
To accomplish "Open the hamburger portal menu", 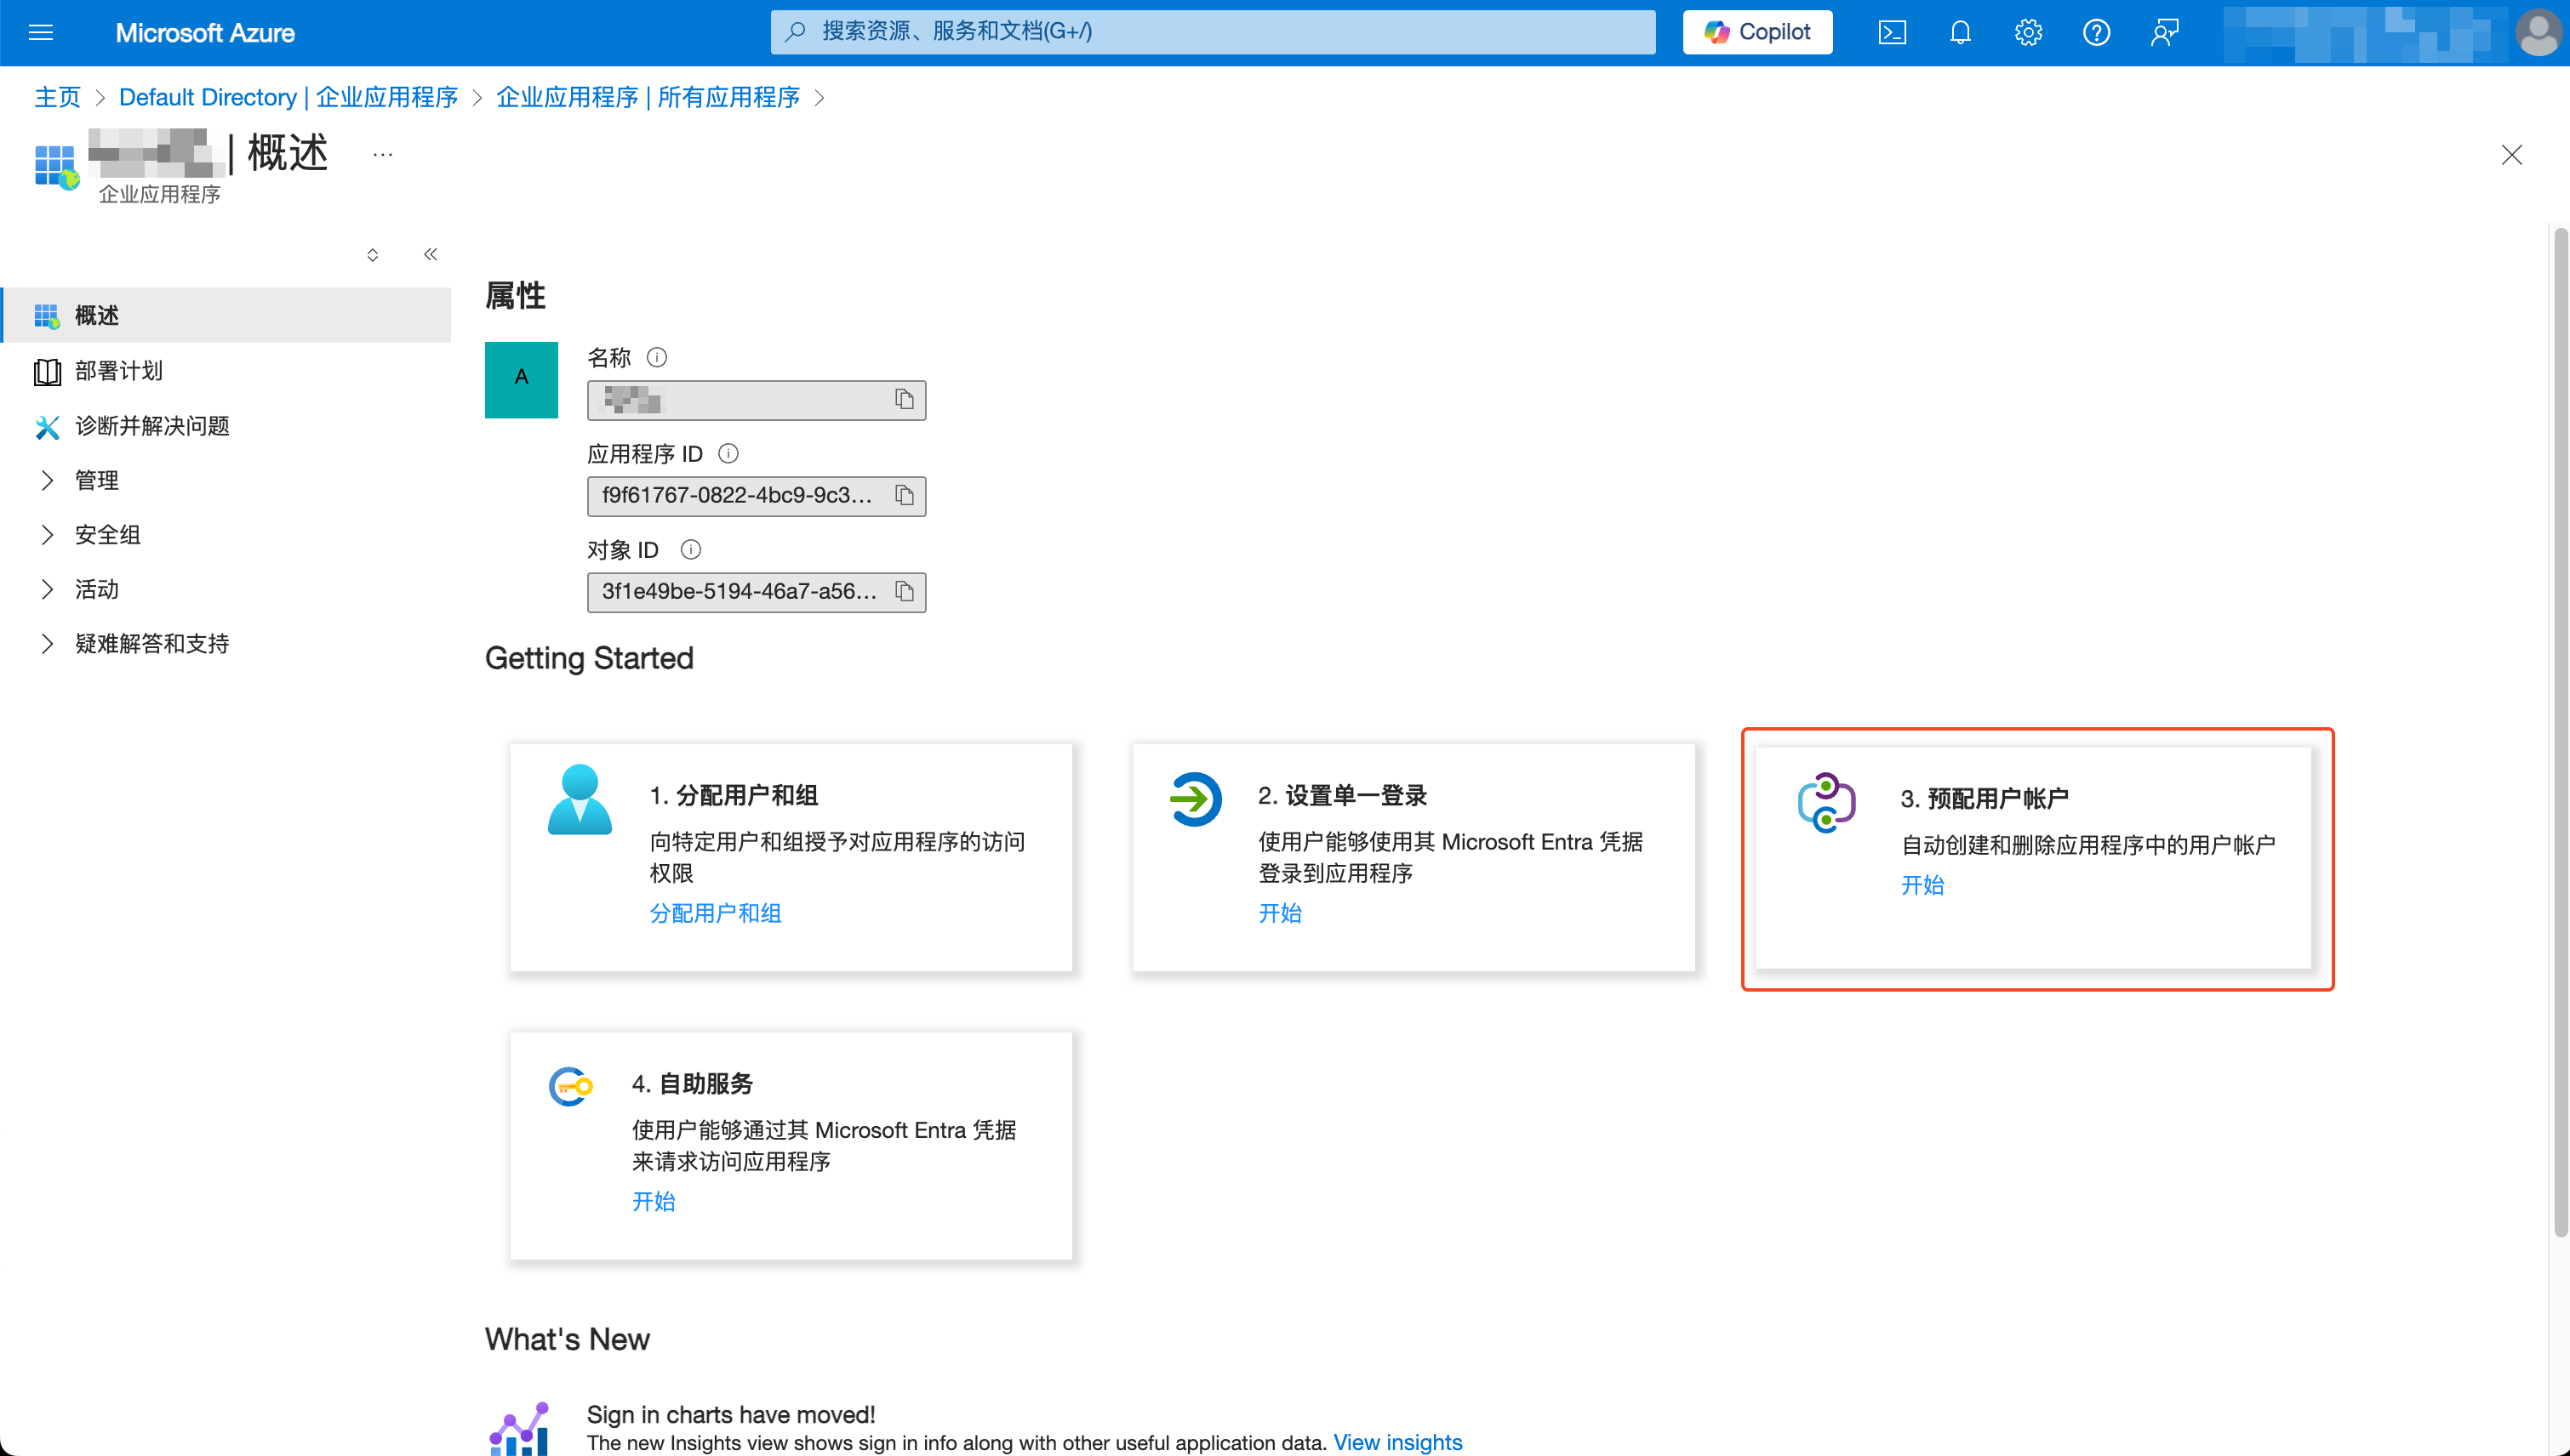I will click(41, 32).
